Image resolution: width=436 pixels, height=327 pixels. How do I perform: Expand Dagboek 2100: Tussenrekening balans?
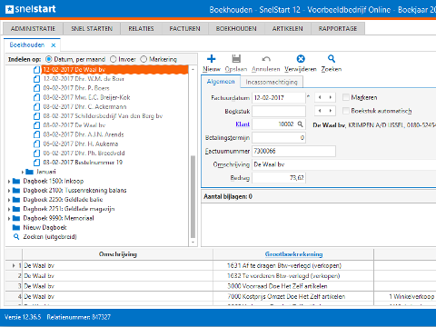[9, 191]
